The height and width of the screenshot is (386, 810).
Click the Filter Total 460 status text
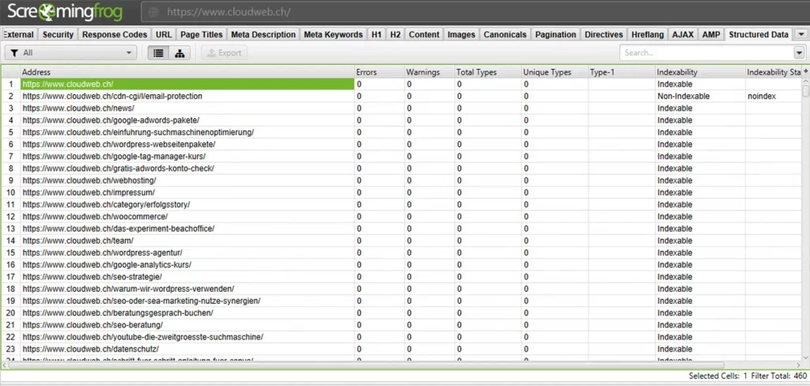pyautogui.click(x=778, y=376)
